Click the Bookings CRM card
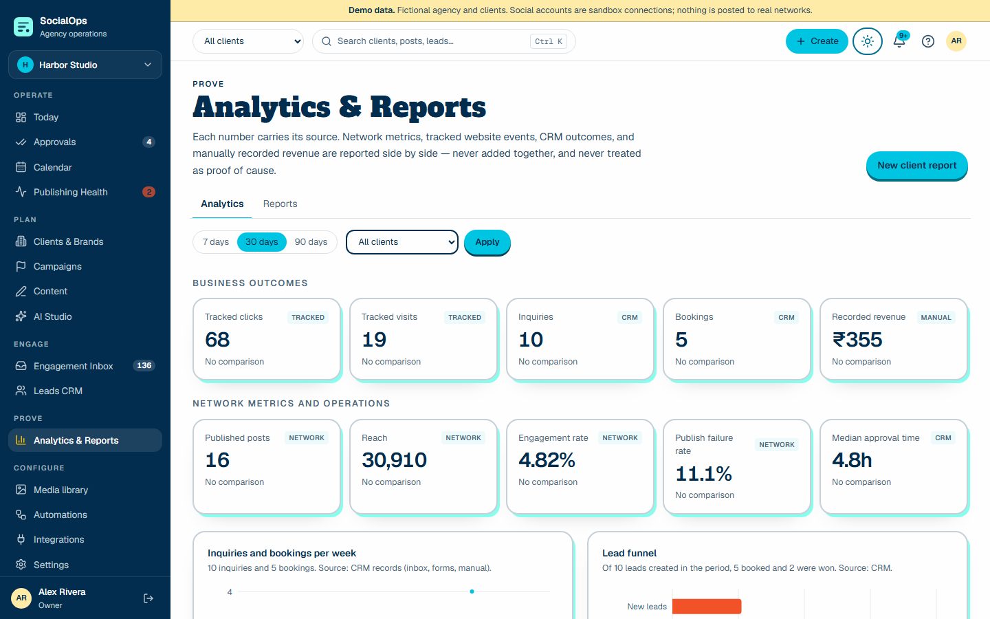This screenshot has height=619, width=990. pyautogui.click(x=737, y=339)
